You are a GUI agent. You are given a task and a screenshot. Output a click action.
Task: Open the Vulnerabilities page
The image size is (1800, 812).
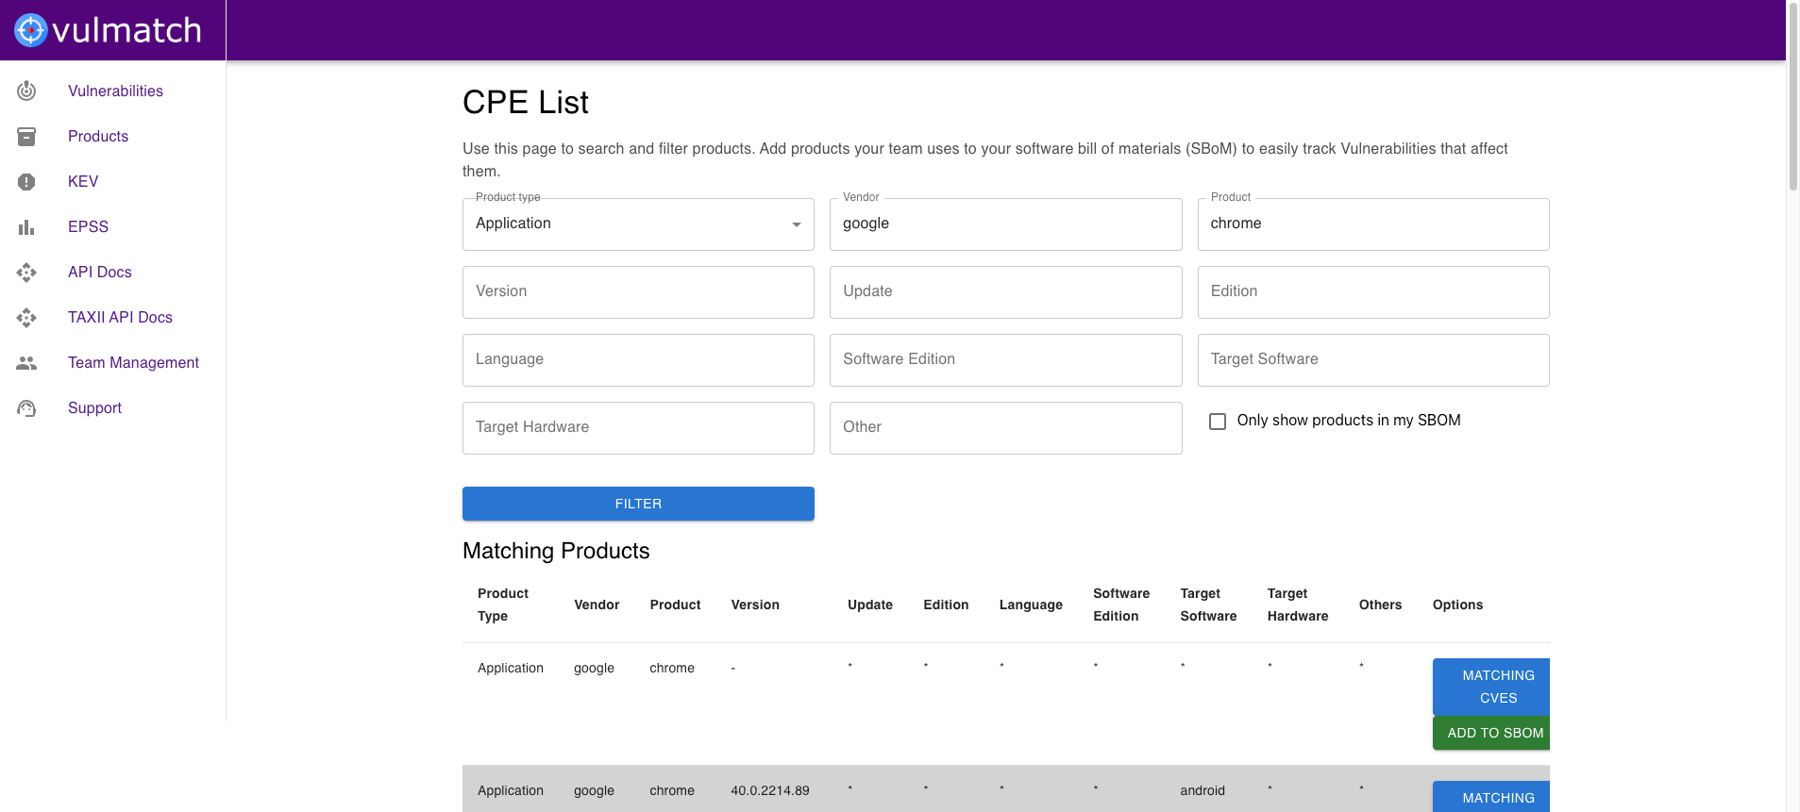point(115,91)
